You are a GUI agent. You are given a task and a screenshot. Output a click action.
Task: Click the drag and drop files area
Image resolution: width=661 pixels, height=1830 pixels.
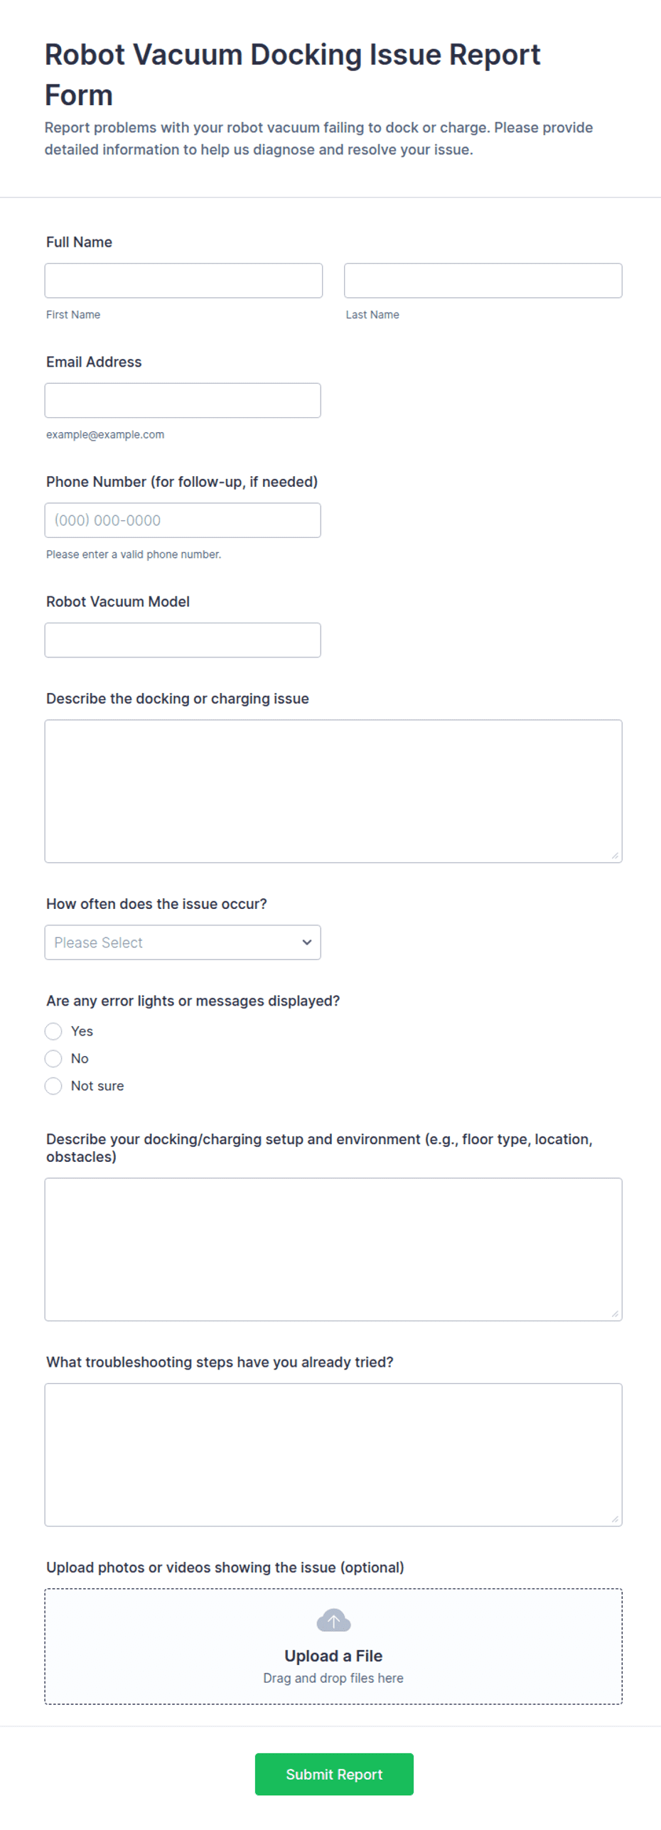pyautogui.click(x=333, y=1647)
